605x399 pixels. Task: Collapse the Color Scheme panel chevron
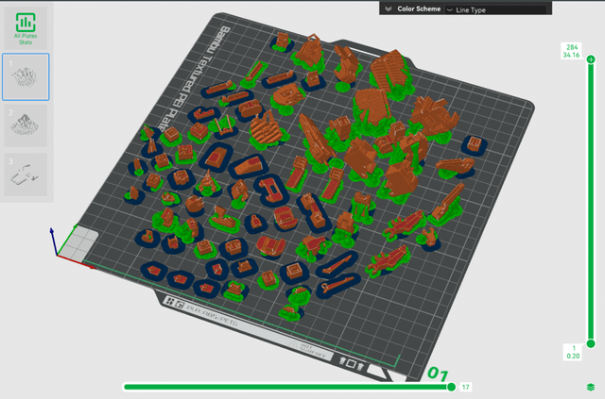coord(387,8)
